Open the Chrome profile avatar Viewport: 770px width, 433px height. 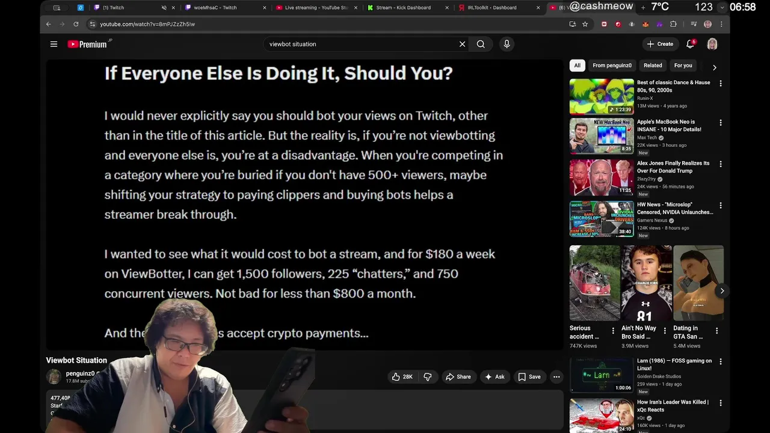[x=707, y=24]
